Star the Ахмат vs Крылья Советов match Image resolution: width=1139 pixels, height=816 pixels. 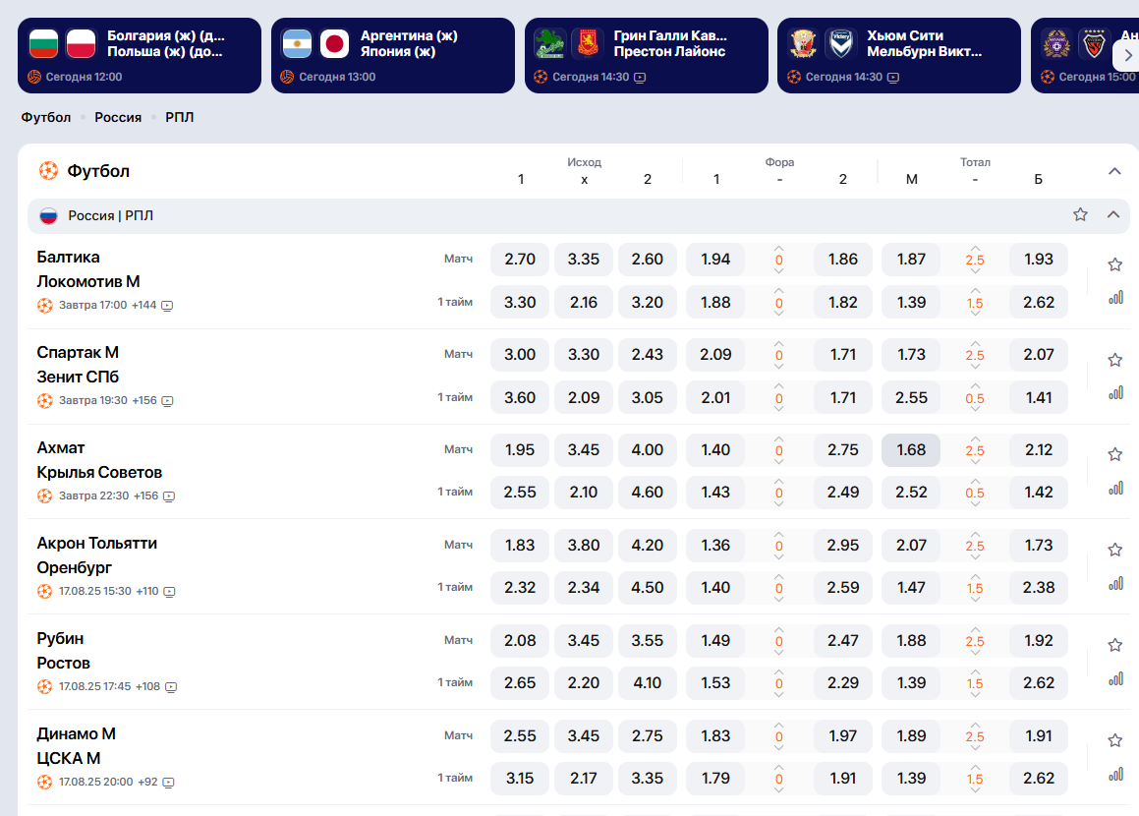1115,454
